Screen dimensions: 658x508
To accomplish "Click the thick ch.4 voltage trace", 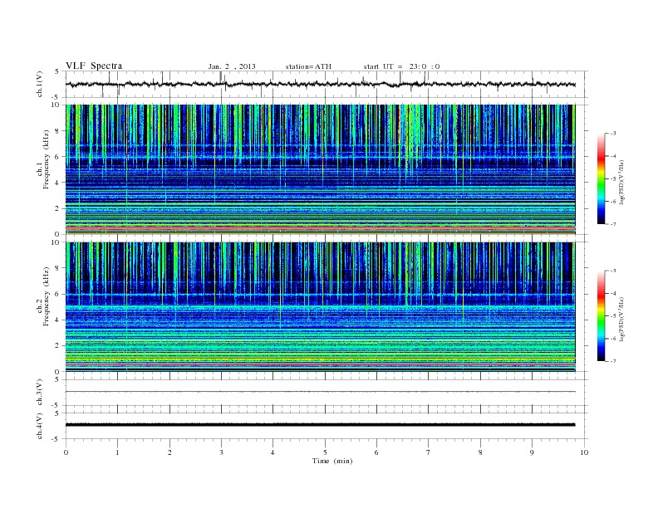I will [320, 425].
